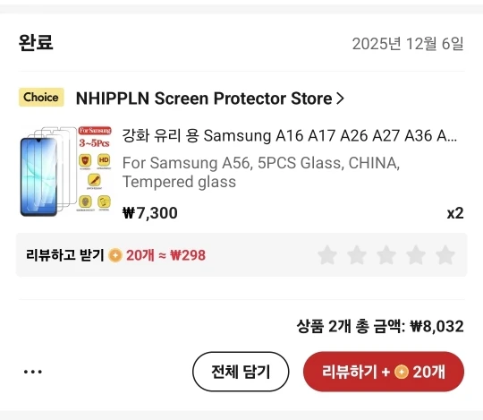View the order total ₩8,032 summary
This screenshot has width=483, height=420.
[x=380, y=326]
